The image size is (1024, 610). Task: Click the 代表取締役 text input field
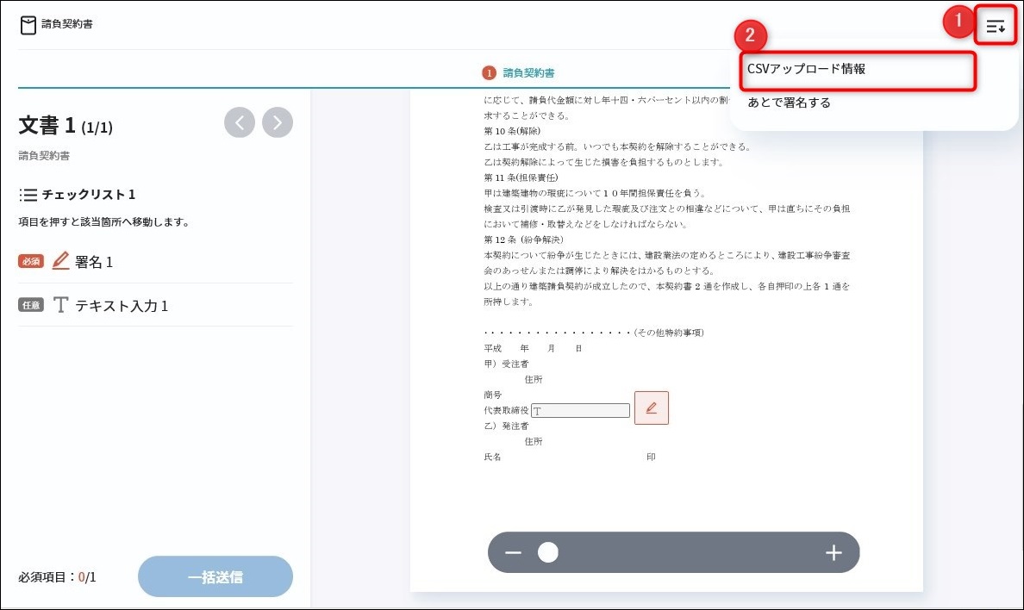click(579, 410)
